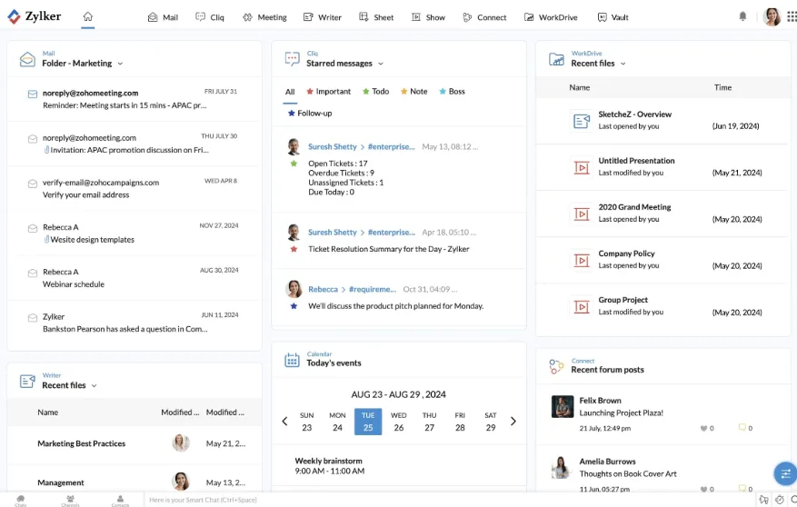
Task: Open the Verify your email address mail
Action: tap(134, 188)
